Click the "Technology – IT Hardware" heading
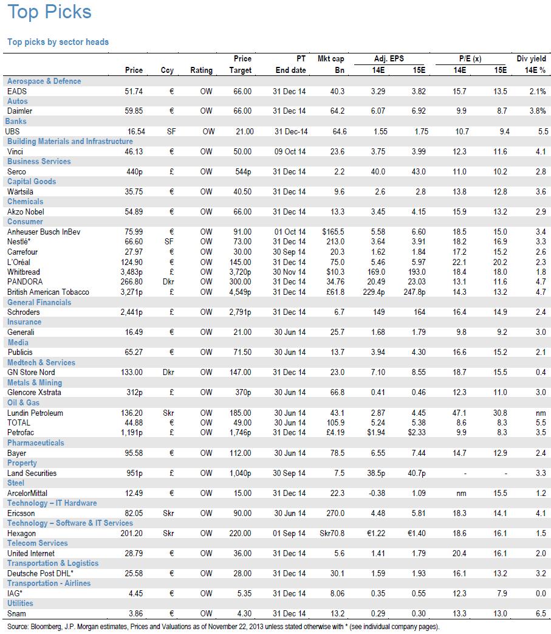 pos(52,503)
